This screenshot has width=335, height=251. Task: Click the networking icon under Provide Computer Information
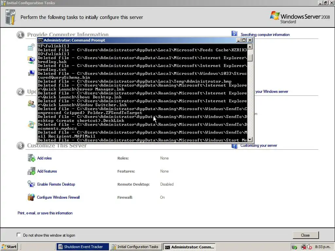(31, 60)
